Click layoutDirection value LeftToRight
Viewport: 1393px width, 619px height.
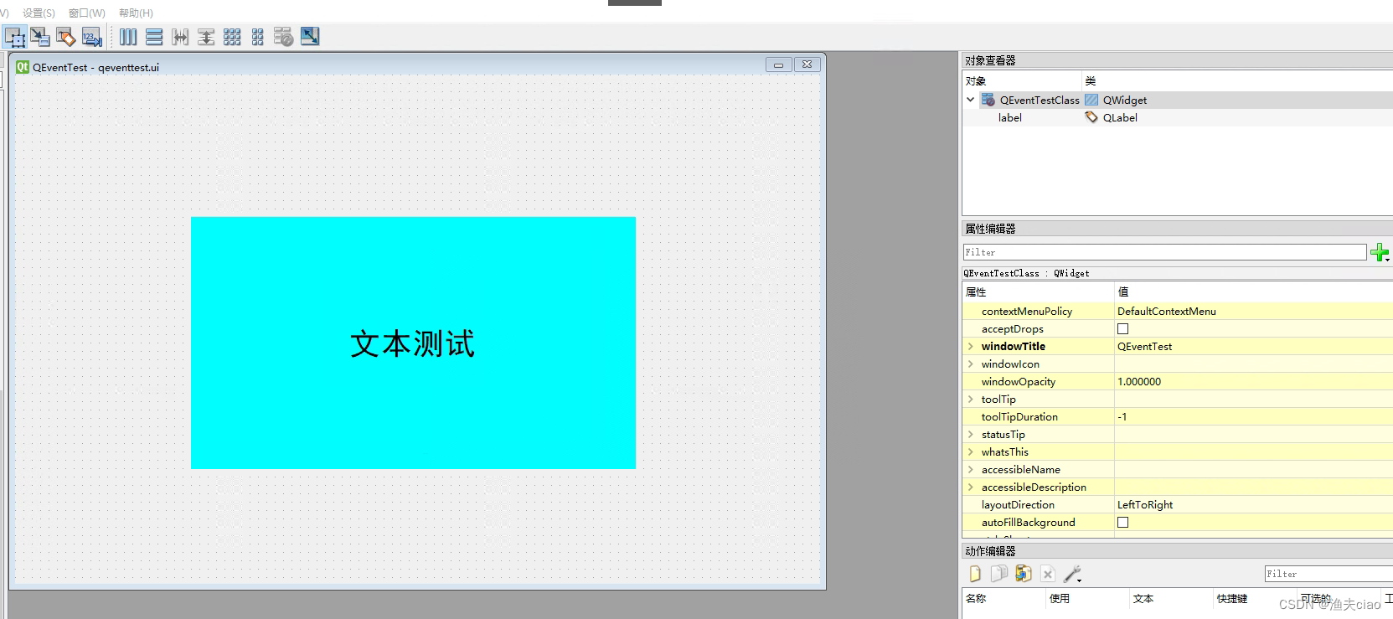tap(1145, 505)
